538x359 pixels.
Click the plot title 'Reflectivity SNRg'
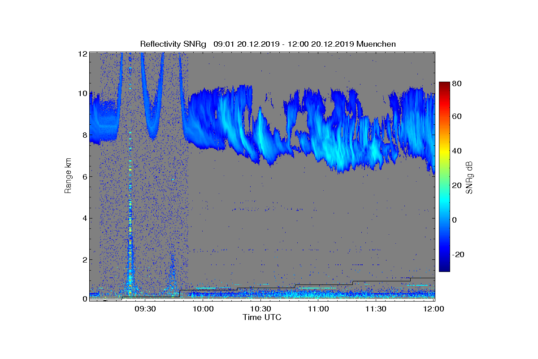(x=173, y=44)
